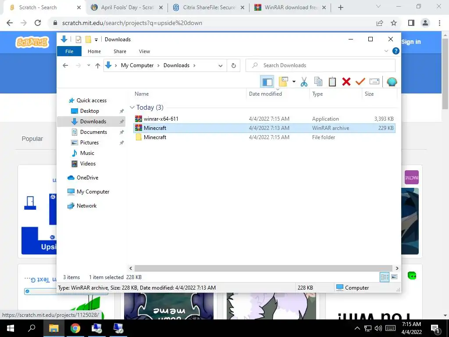Viewport: 449px width, 337px height.
Task: Open the dropdown arrow beside folder options icon
Action: [294, 82]
